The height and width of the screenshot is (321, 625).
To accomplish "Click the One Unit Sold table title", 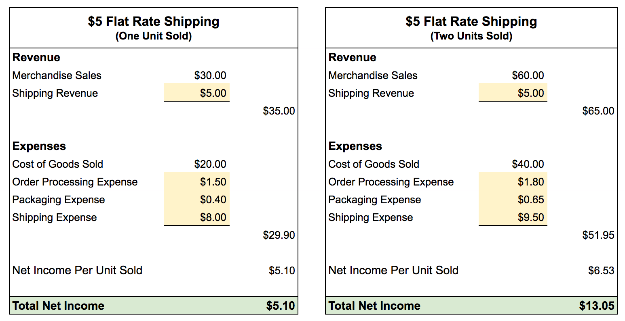I will coord(154,27).
